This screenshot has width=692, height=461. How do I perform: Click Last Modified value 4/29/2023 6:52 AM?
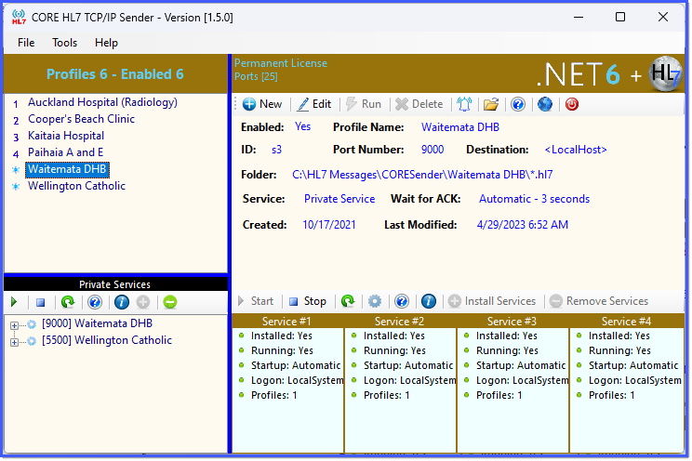[523, 225]
